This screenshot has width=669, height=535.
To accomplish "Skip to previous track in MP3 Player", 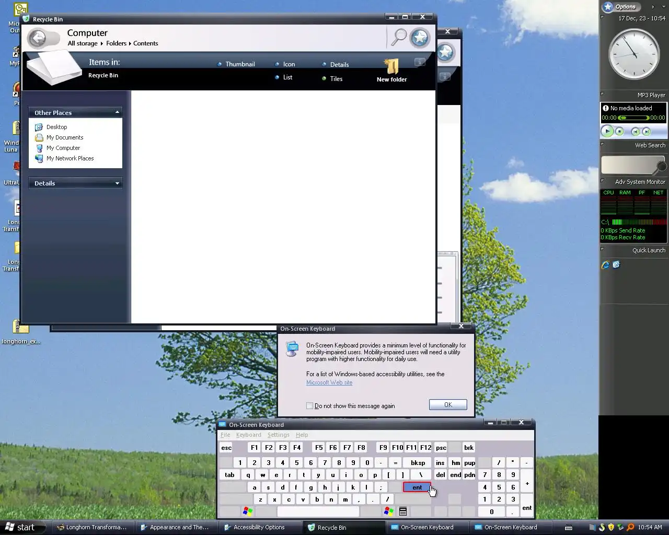I will pos(636,132).
